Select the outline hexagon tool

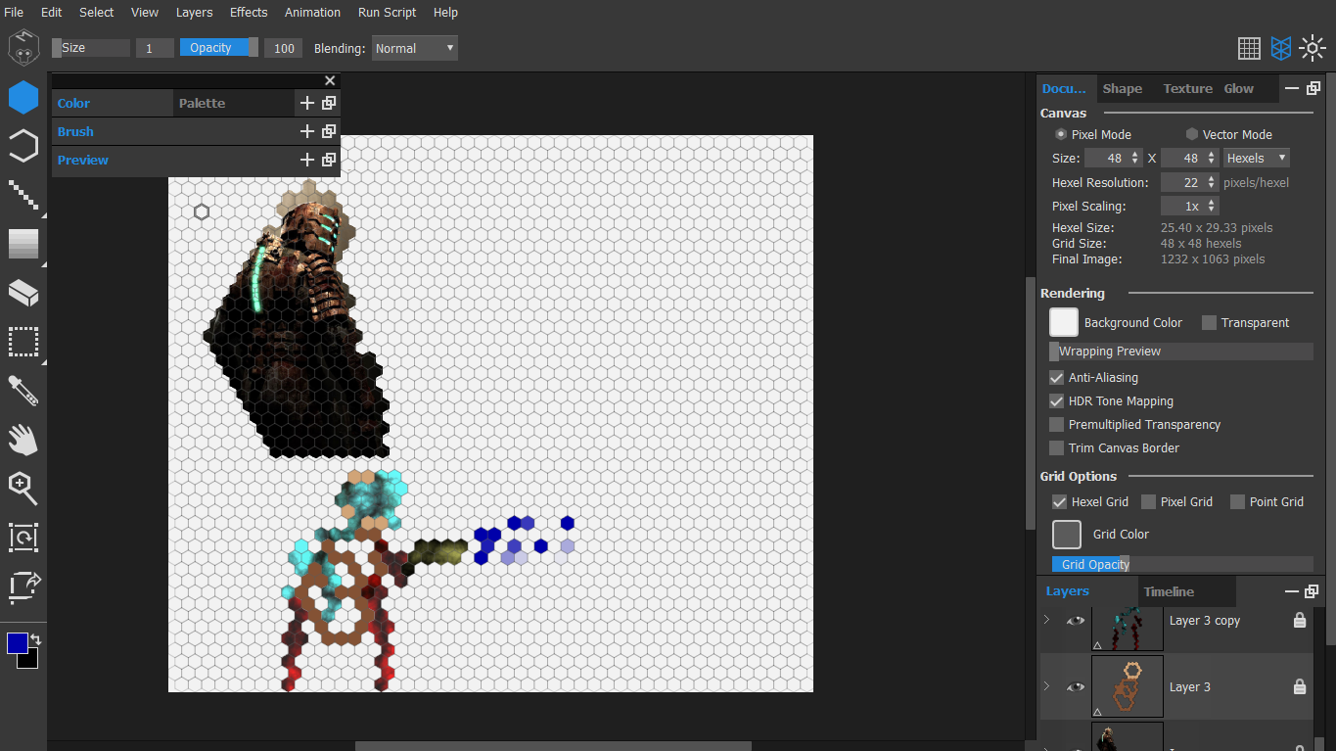pyautogui.click(x=23, y=146)
